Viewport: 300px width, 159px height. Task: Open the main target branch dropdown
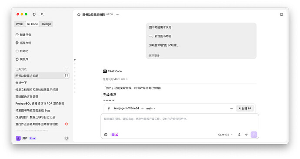pos(151,108)
